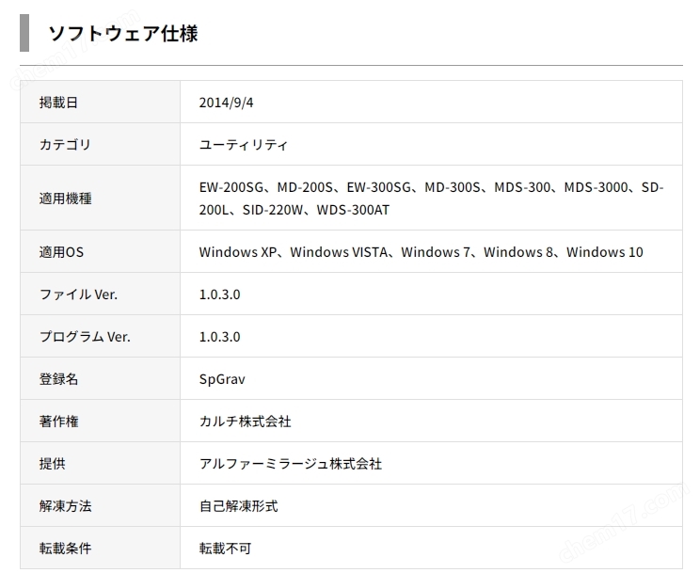Click the 自己解凍形式 value
This screenshot has height=573, width=700.
[238, 506]
